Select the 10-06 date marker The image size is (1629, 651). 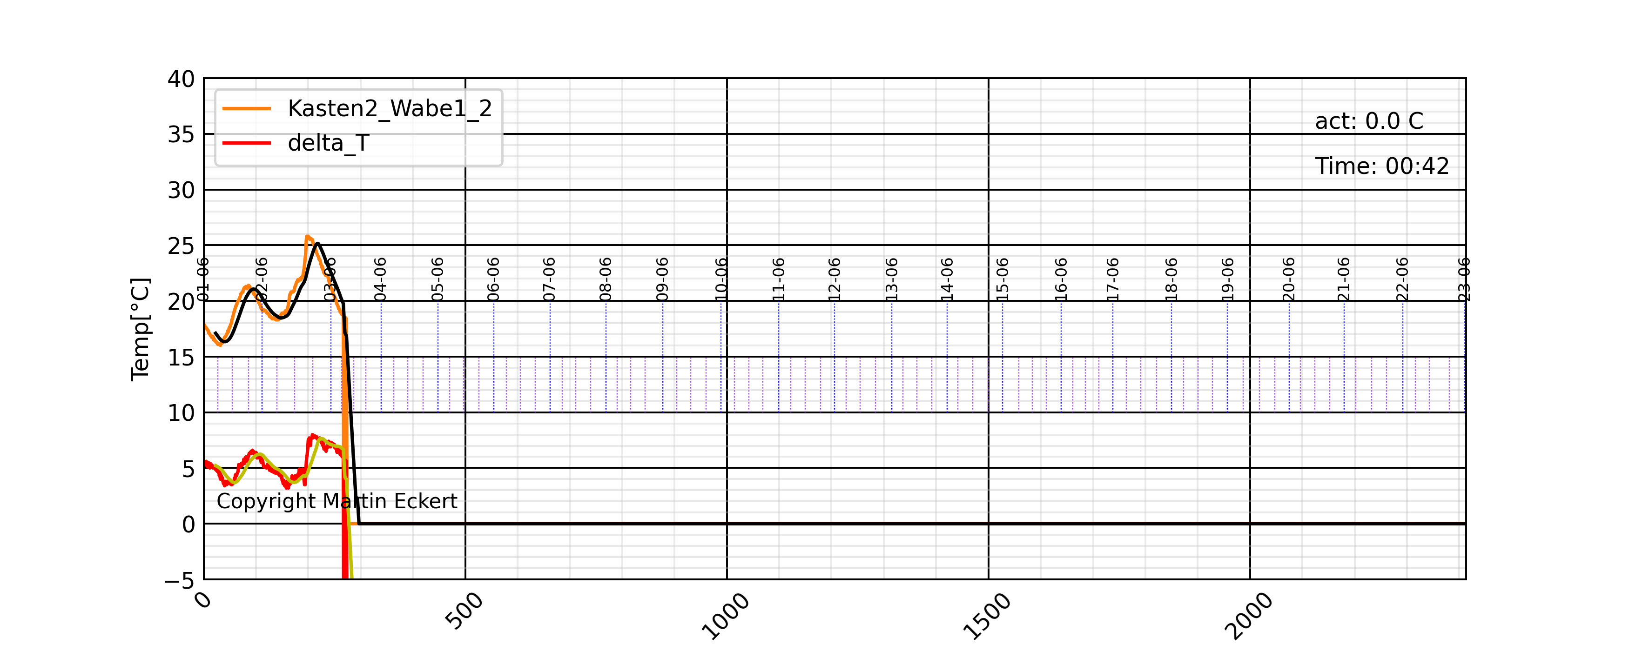720,279
